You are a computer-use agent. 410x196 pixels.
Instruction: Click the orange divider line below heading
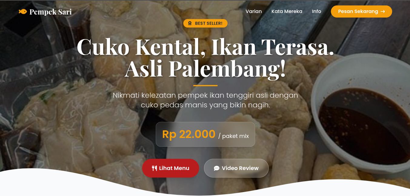point(205,86)
